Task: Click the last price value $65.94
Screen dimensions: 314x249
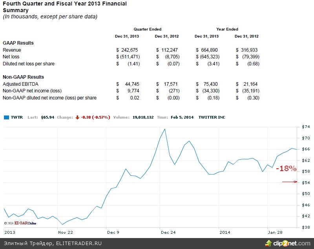Action: pyautogui.click(x=47, y=117)
